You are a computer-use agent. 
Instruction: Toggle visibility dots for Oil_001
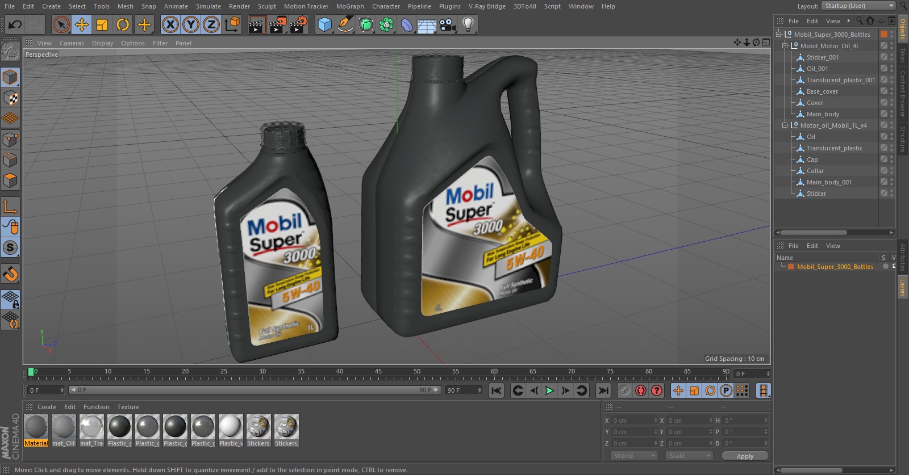(x=891, y=68)
